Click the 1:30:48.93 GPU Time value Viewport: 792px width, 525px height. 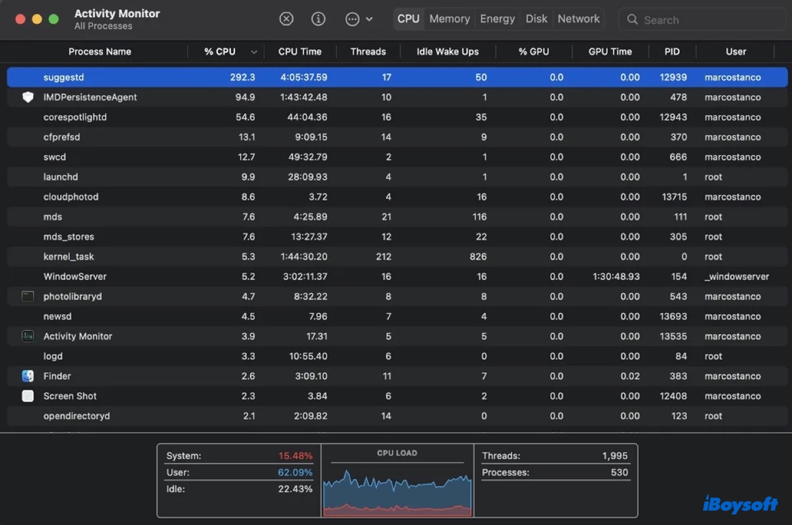[616, 277]
